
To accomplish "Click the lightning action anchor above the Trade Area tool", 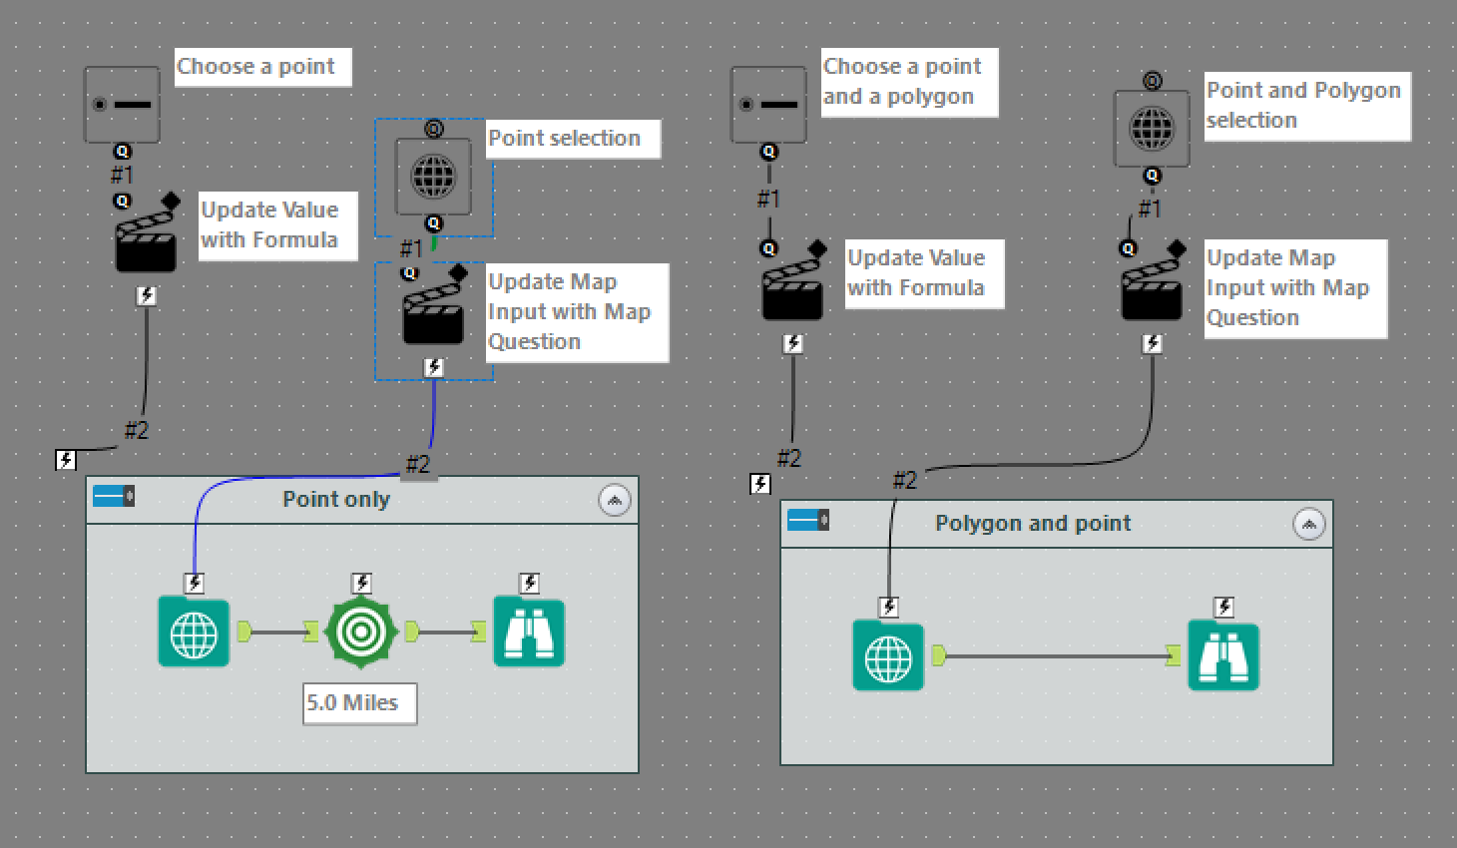I will coord(361,584).
